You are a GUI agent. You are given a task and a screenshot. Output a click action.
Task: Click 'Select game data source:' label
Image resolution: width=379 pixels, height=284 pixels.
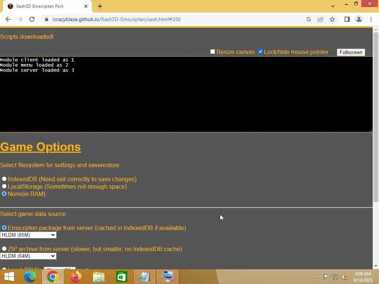[33, 214]
